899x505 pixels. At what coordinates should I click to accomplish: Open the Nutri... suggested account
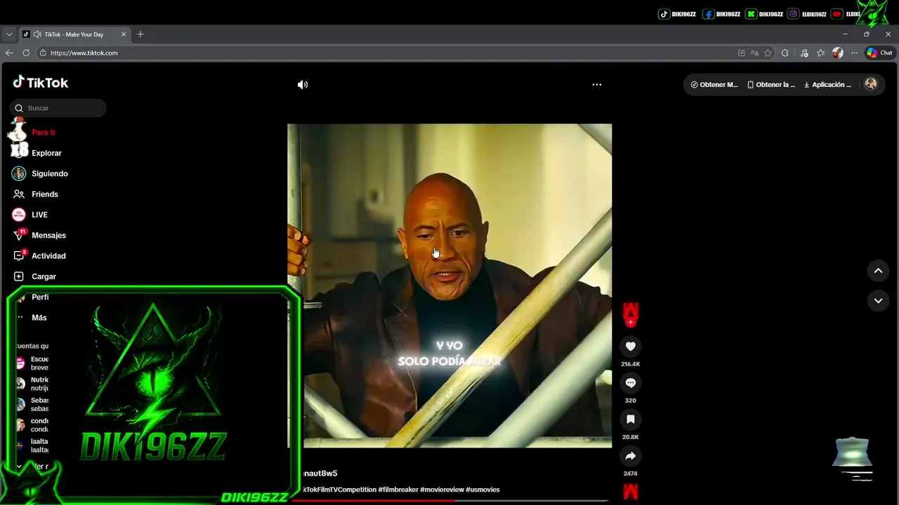(32, 384)
